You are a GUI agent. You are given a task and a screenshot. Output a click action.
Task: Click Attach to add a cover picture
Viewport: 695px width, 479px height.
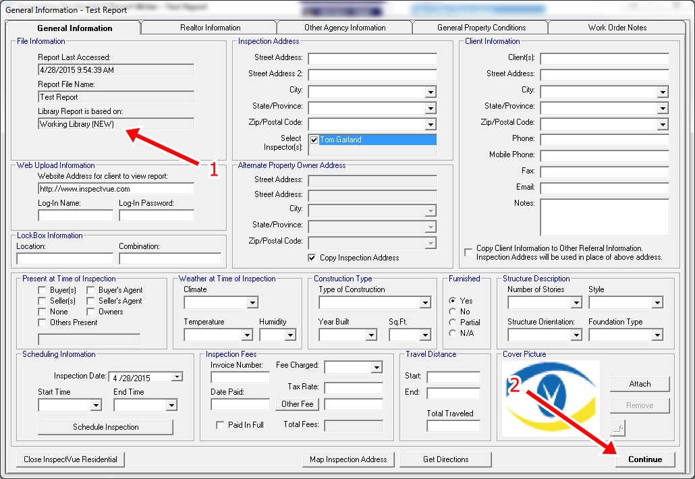pyautogui.click(x=640, y=384)
